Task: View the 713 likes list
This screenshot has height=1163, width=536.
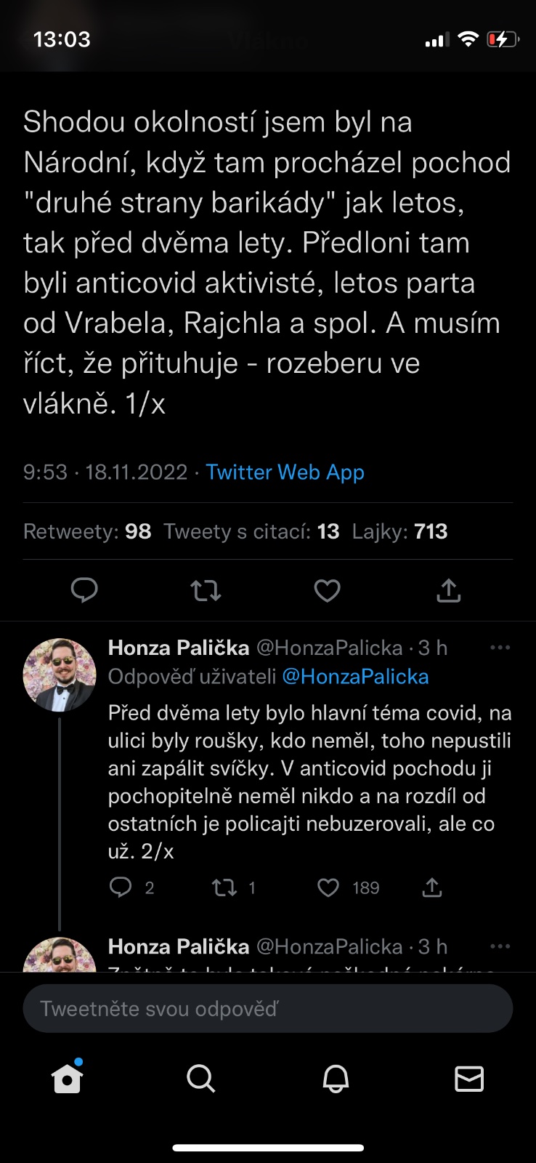Action: (399, 531)
